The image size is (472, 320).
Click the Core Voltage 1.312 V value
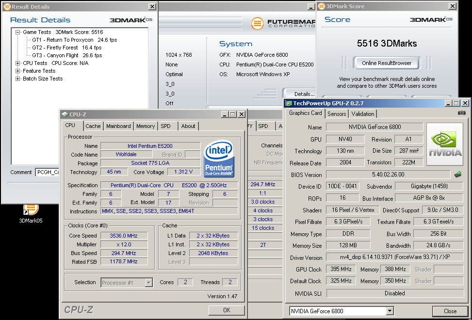184,172
